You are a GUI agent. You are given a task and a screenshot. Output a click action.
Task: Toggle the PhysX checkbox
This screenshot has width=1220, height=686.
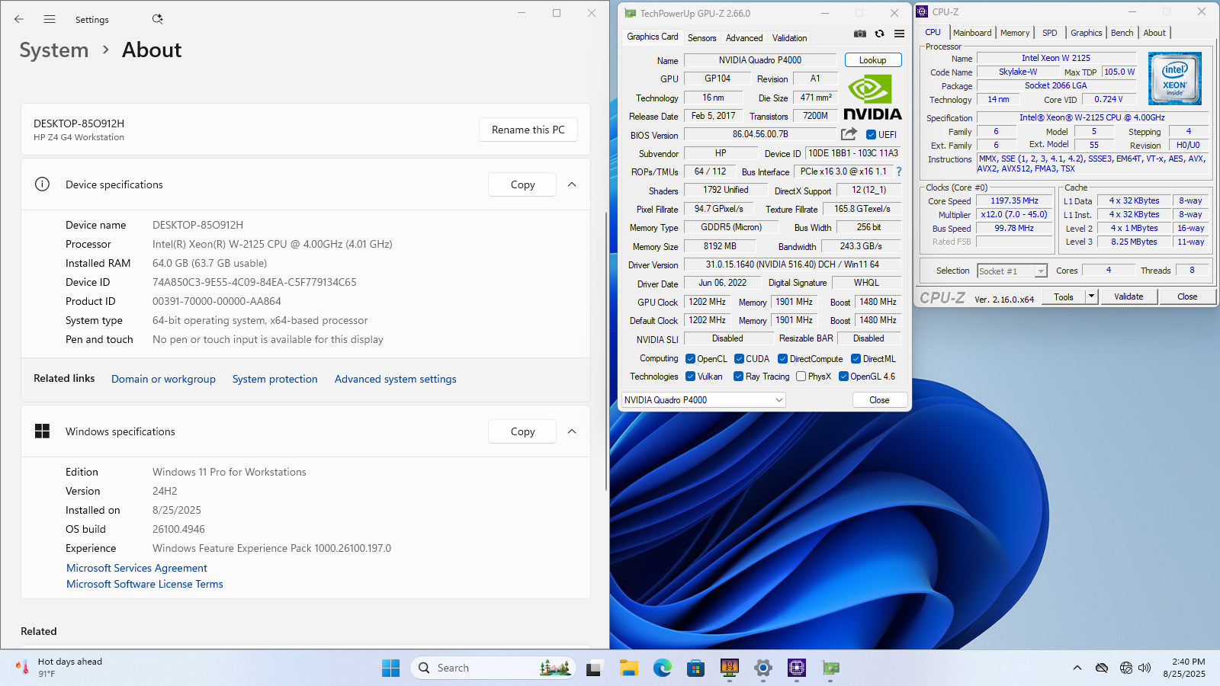(x=801, y=377)
